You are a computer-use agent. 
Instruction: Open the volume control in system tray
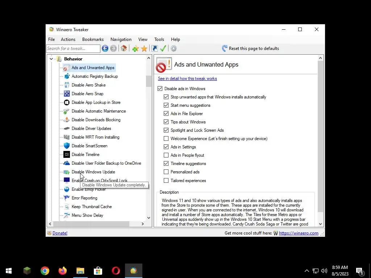324,271
